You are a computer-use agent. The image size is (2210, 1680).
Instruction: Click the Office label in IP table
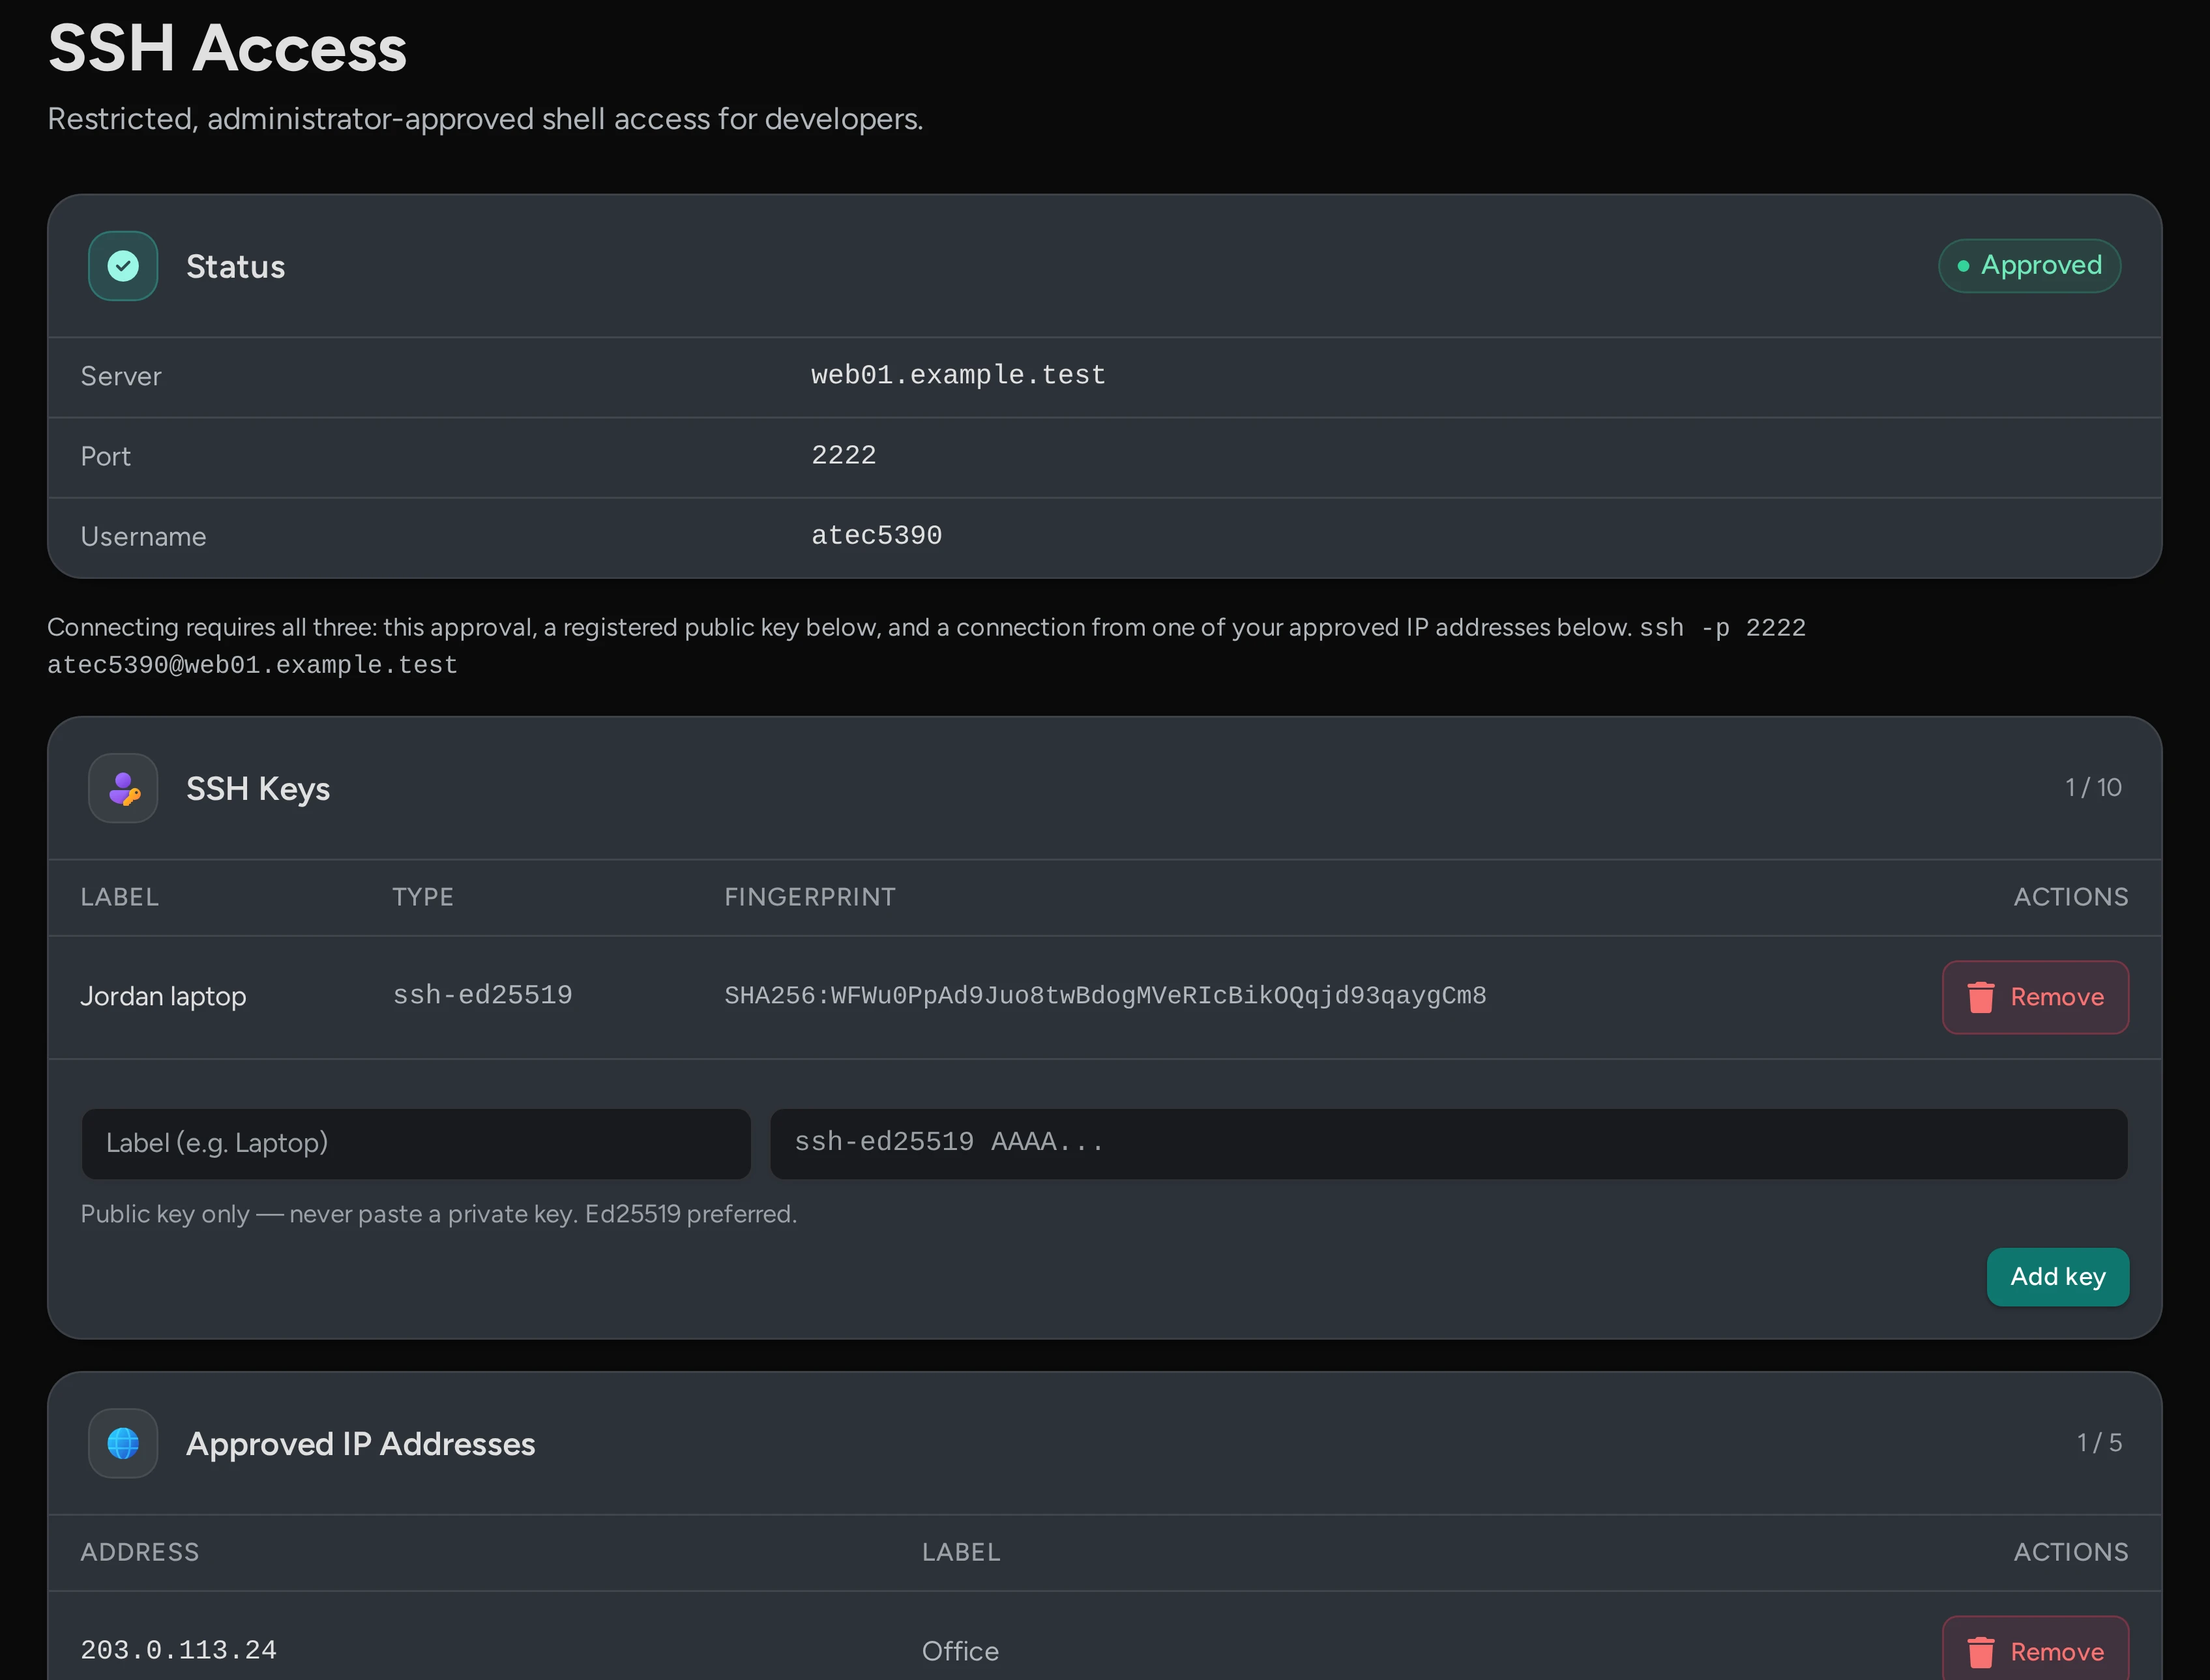pyautogui.click(x=960, y=1651)
